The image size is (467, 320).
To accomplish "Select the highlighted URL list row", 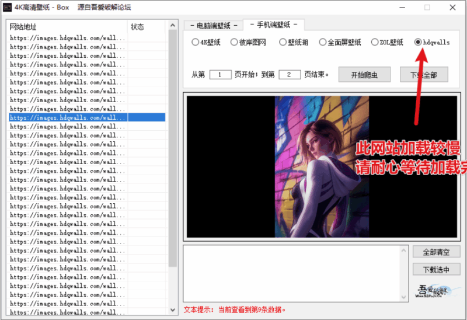I will pyautogui.click(x=87, y=117).
